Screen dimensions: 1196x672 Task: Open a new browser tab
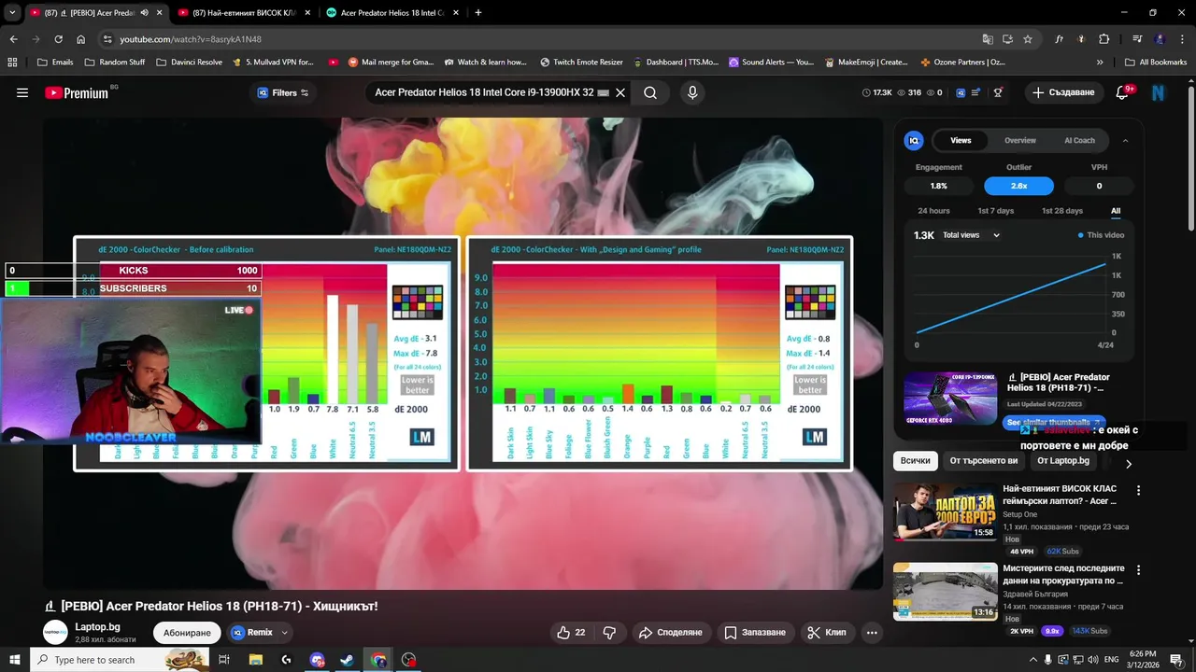[x=478, y=13]
